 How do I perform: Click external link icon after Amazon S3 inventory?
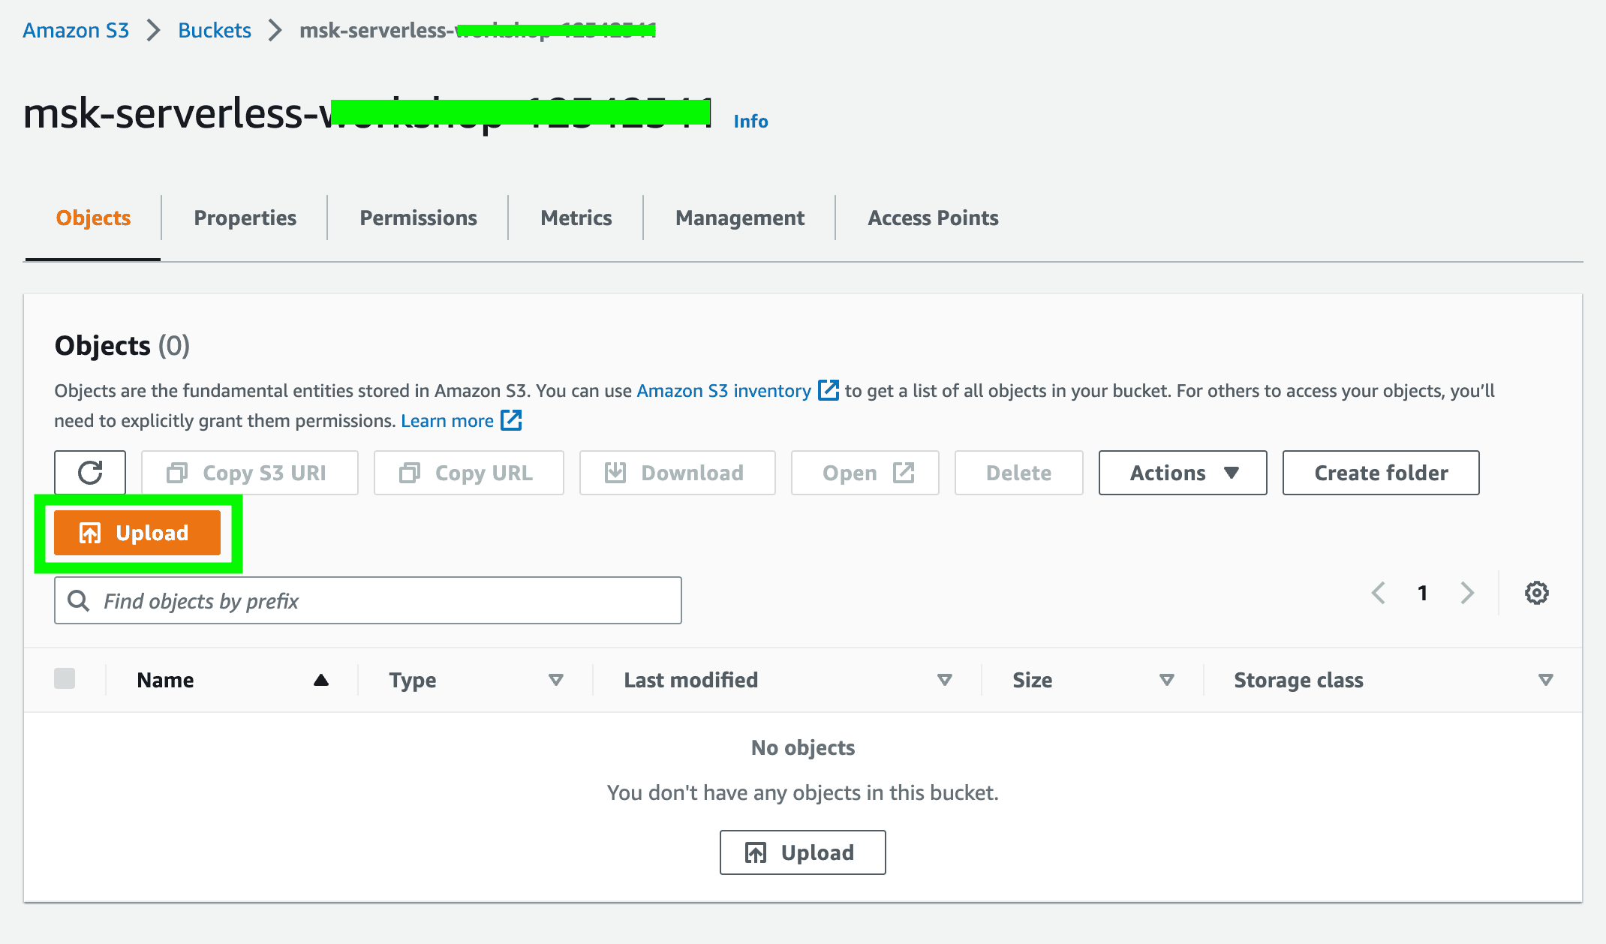[828, 390]
